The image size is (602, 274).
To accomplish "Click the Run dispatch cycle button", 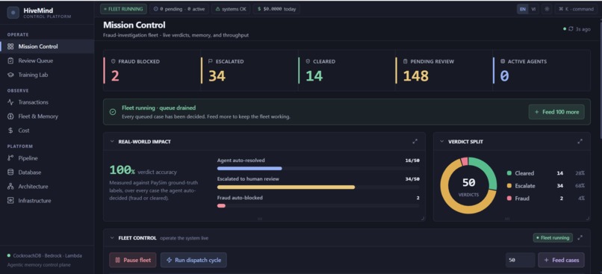I will (x=193, y=260).
